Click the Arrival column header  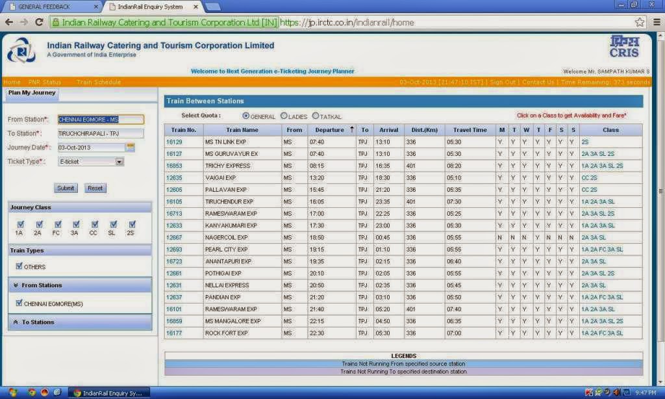[388, 130]
